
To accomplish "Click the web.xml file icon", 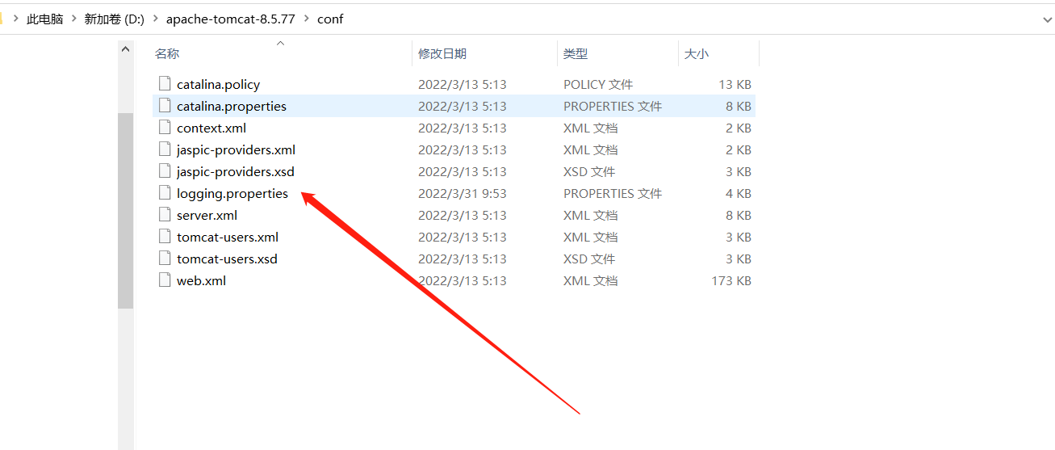I will click(x=165, y=280).
